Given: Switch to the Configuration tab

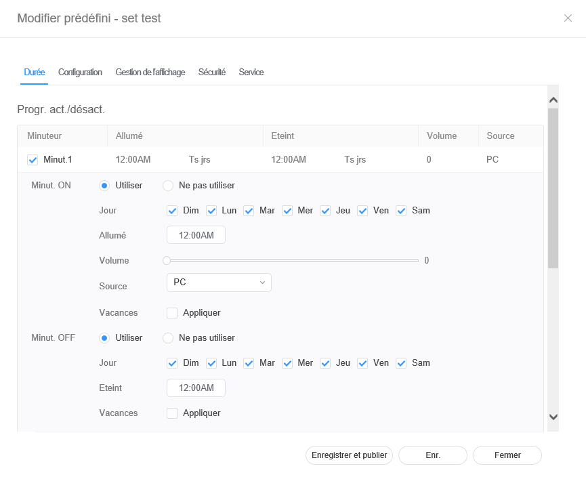Looking at the screenshot, I should 80,72.
